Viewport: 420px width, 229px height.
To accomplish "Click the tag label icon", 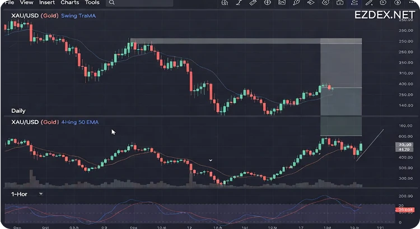I will coord(311,2).
